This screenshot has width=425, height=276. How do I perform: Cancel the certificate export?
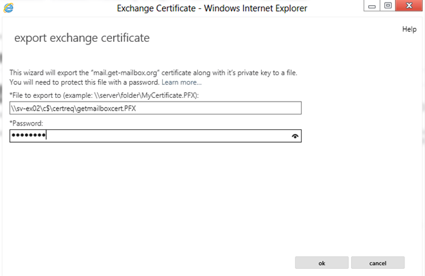[378, 262]
